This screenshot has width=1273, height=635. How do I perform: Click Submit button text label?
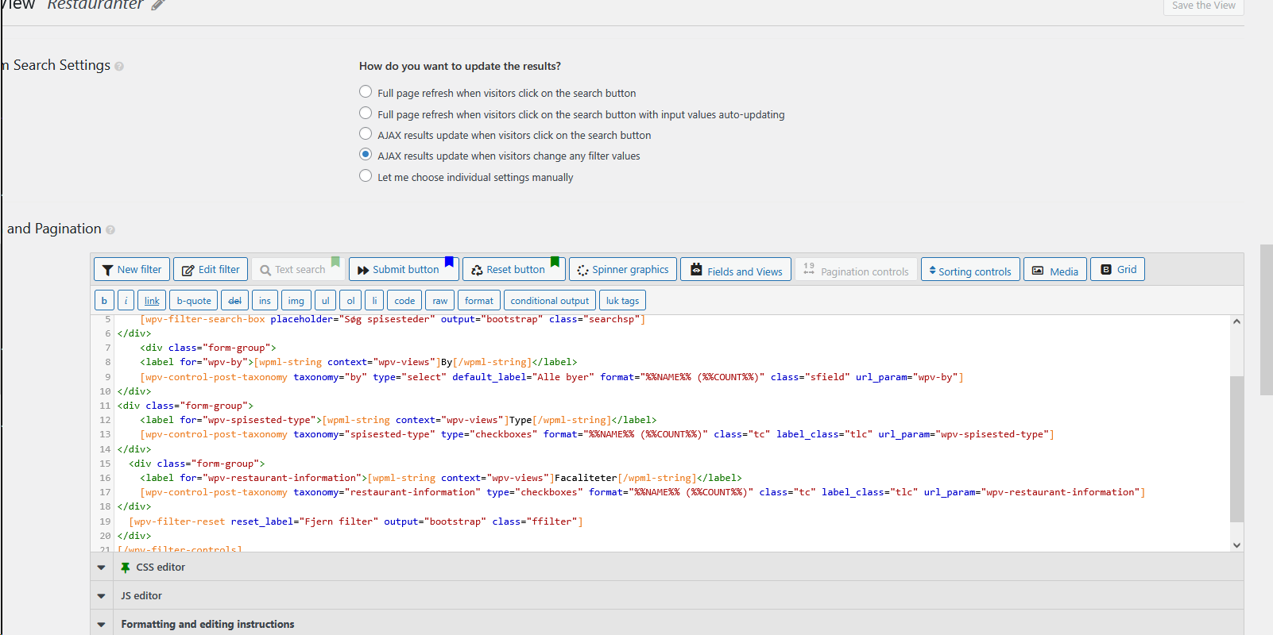405,270
